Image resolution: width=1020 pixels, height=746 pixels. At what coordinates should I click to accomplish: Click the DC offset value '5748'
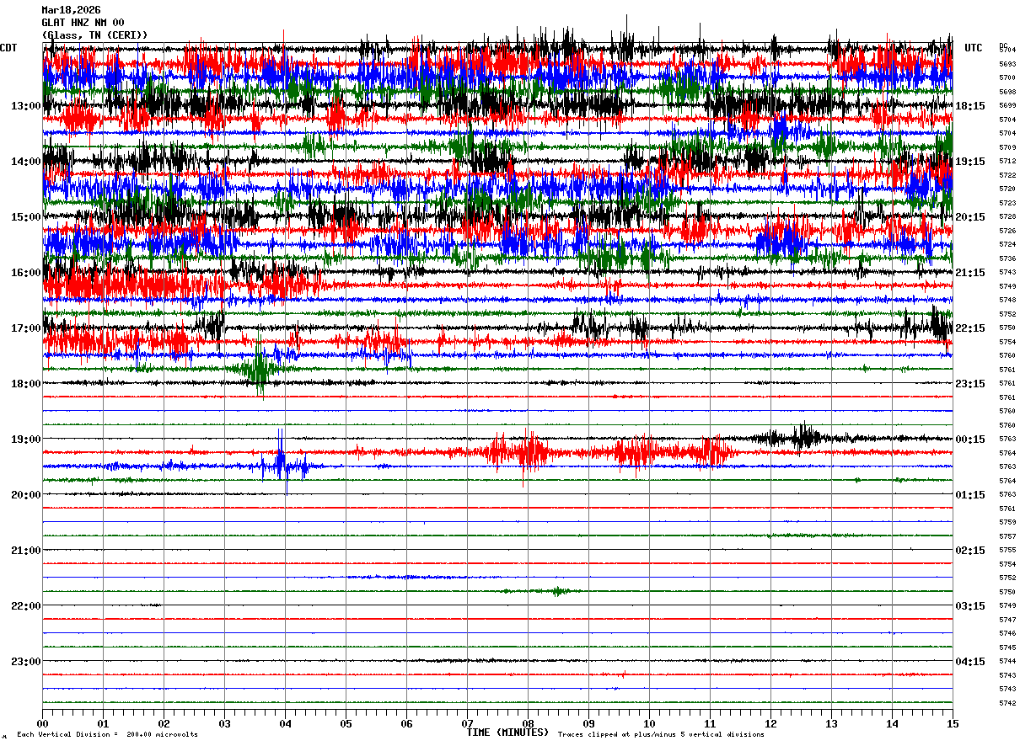[x=1007, y=300]
